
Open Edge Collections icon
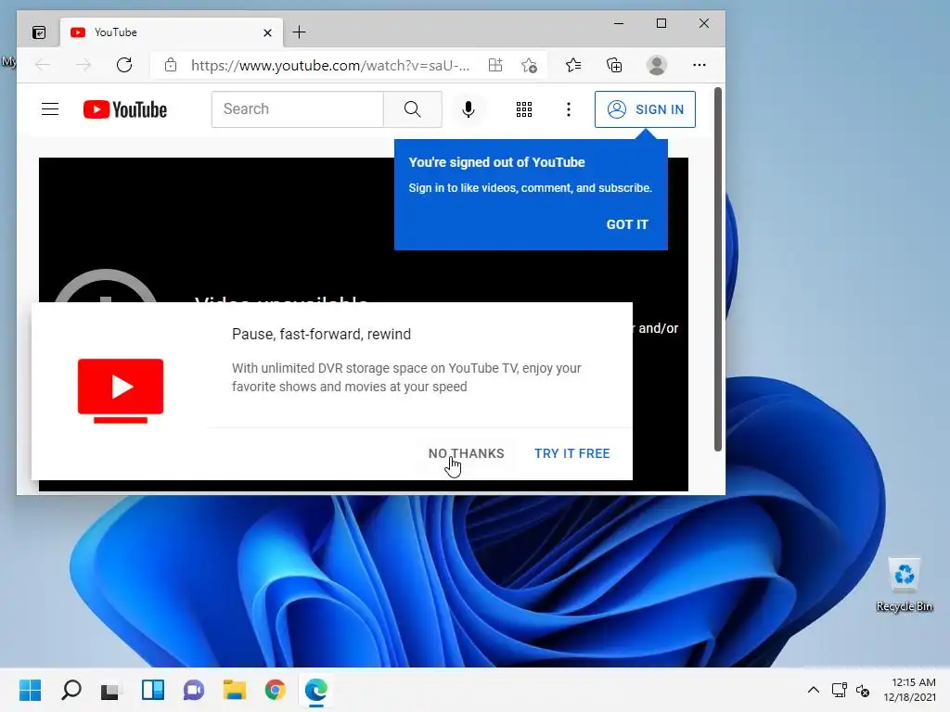coord(614,65)
